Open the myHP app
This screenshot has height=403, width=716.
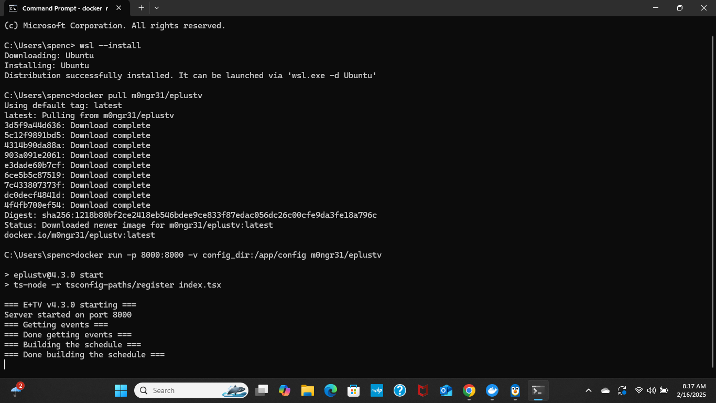(x=377, y=390)
